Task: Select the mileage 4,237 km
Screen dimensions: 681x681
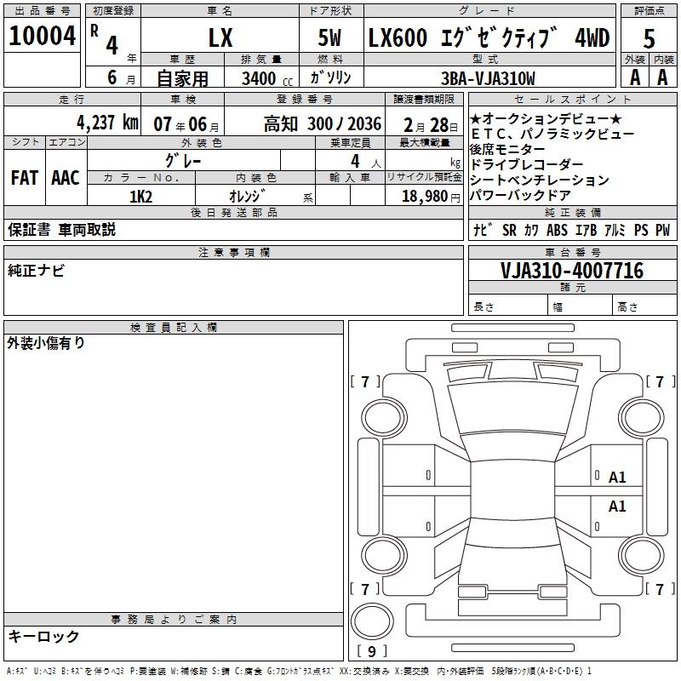Action: click(108, 123)
